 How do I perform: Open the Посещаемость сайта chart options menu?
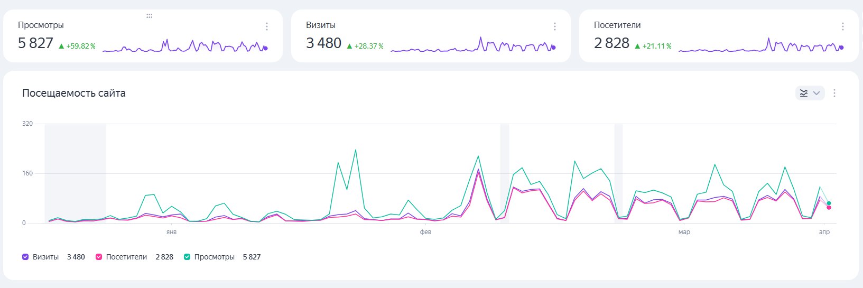(834, 93)
